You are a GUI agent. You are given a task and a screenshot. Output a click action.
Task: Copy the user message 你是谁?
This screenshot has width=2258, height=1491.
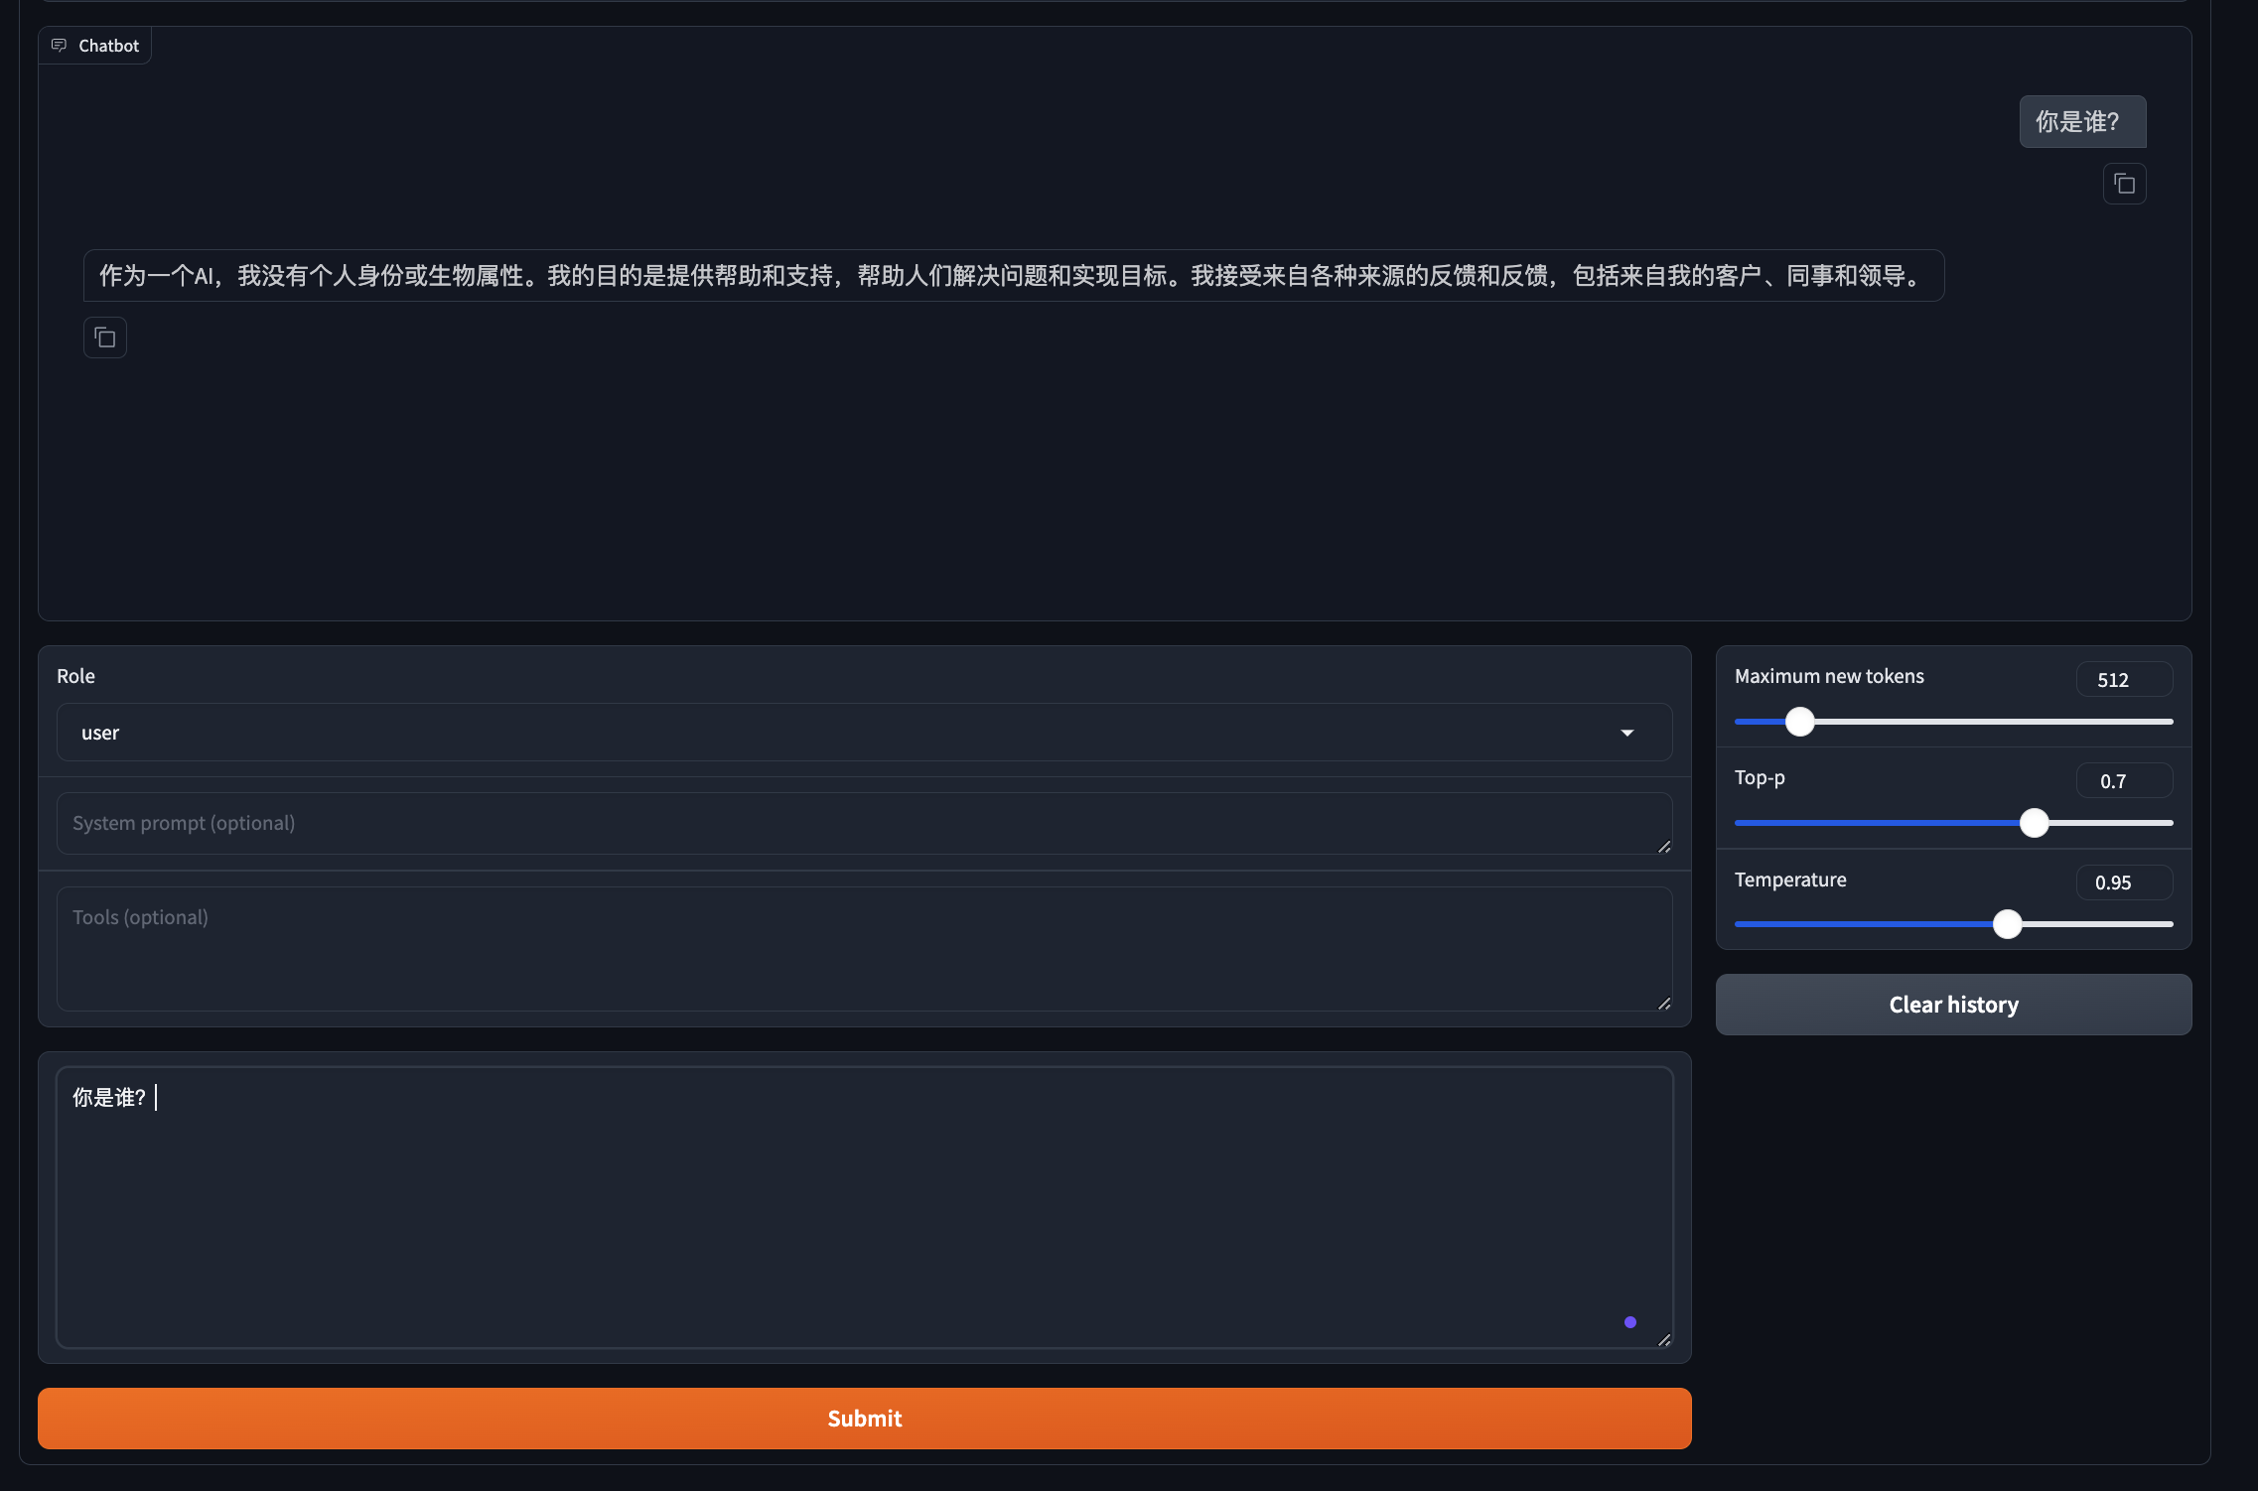tap(2124, 184)
